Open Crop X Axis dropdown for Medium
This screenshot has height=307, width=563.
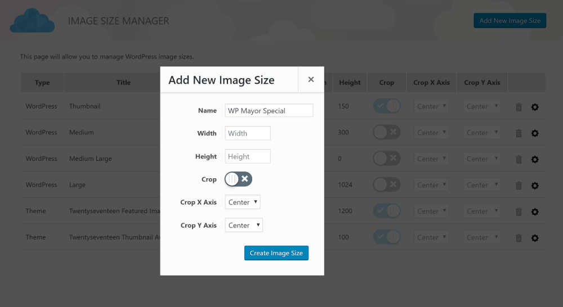coord(431,132)
